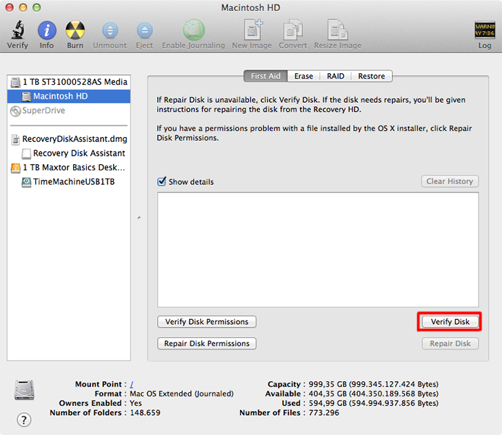Select the 1 TB Maxtor Basics Desk... entry

pyautogui.click(x=69, y=168)
